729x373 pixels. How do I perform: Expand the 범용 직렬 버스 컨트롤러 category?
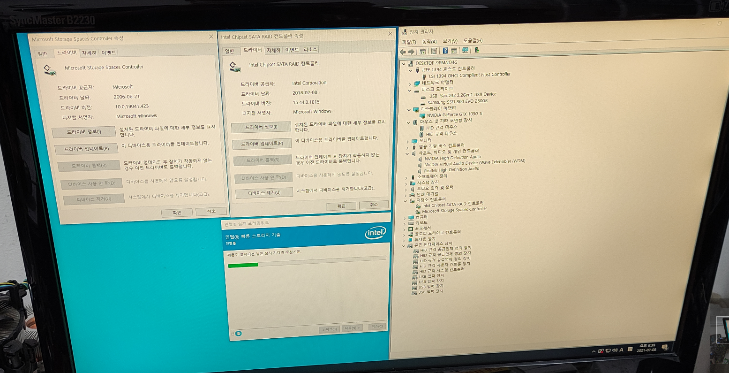pyautogui.click(x=407, y=147)
